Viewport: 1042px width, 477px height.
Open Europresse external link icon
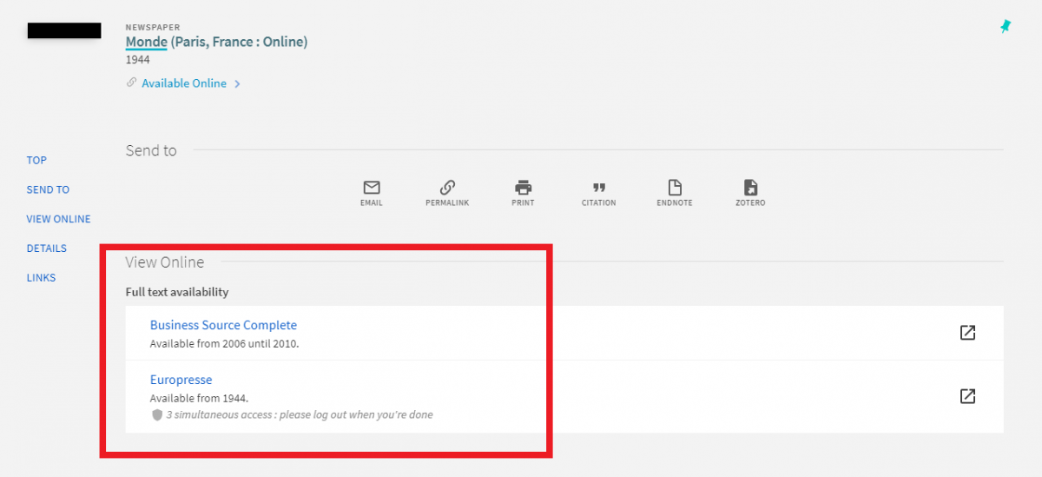[x=967, y=396]
